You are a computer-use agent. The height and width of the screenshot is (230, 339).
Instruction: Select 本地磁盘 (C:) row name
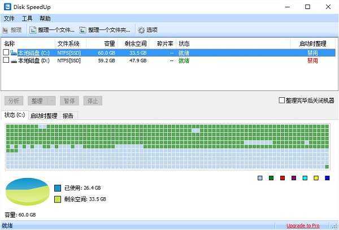tap(33, 53)
